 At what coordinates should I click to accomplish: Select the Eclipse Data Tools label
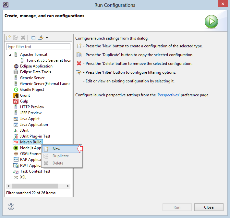[35, 72]
